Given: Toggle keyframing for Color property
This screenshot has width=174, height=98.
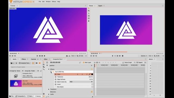Looking at the screenshot, I should (x=55, y=74).
